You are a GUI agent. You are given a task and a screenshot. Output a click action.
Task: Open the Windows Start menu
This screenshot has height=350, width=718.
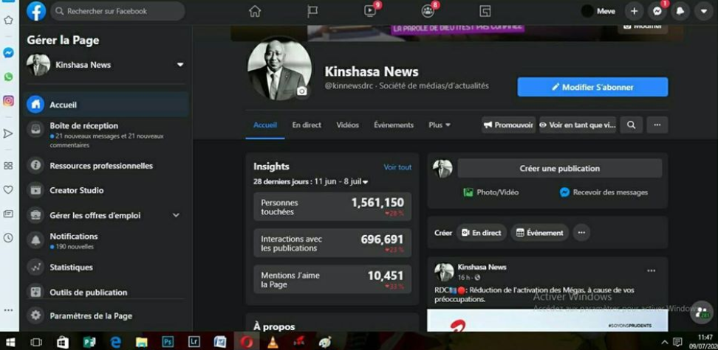click(x=10, y=342)
